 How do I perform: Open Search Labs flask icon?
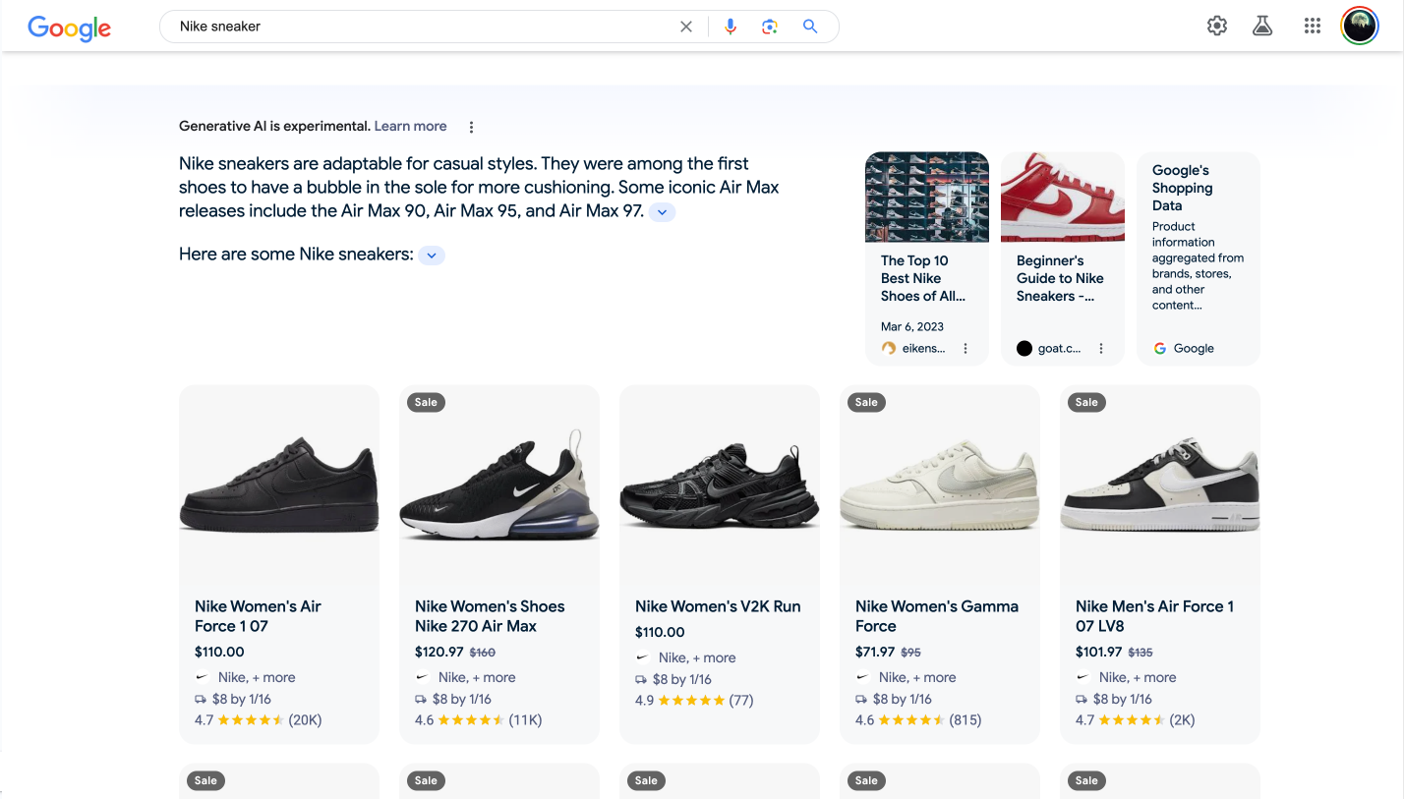click(1262, 27)
